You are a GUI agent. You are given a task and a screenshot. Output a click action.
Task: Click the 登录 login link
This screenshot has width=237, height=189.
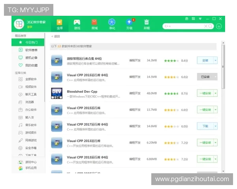[30, 27]
